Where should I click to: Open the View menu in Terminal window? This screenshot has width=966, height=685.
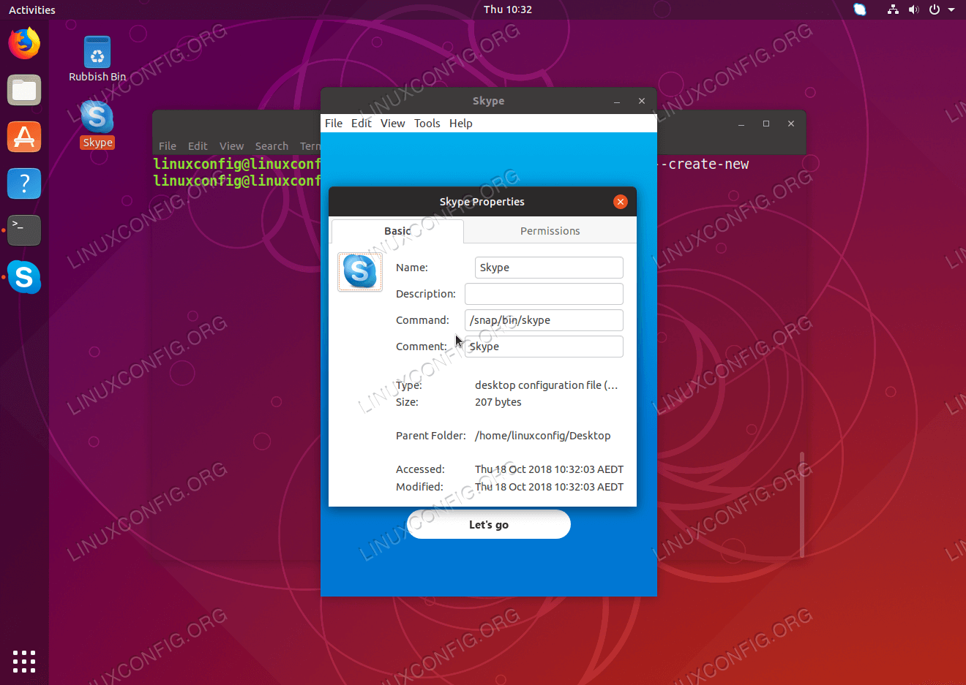232,146
